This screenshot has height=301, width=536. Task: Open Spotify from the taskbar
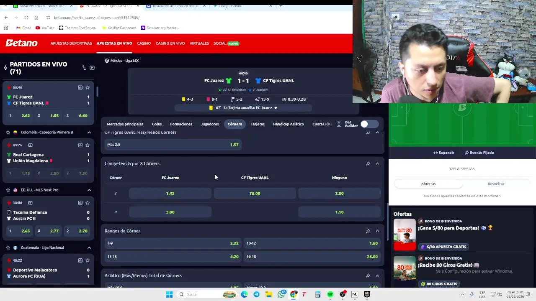click(330, 294)
